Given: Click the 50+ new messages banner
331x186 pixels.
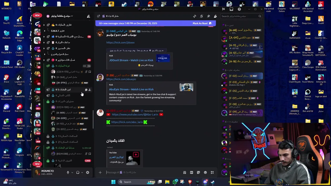Looking at the screenshot, I should point(155,23).
